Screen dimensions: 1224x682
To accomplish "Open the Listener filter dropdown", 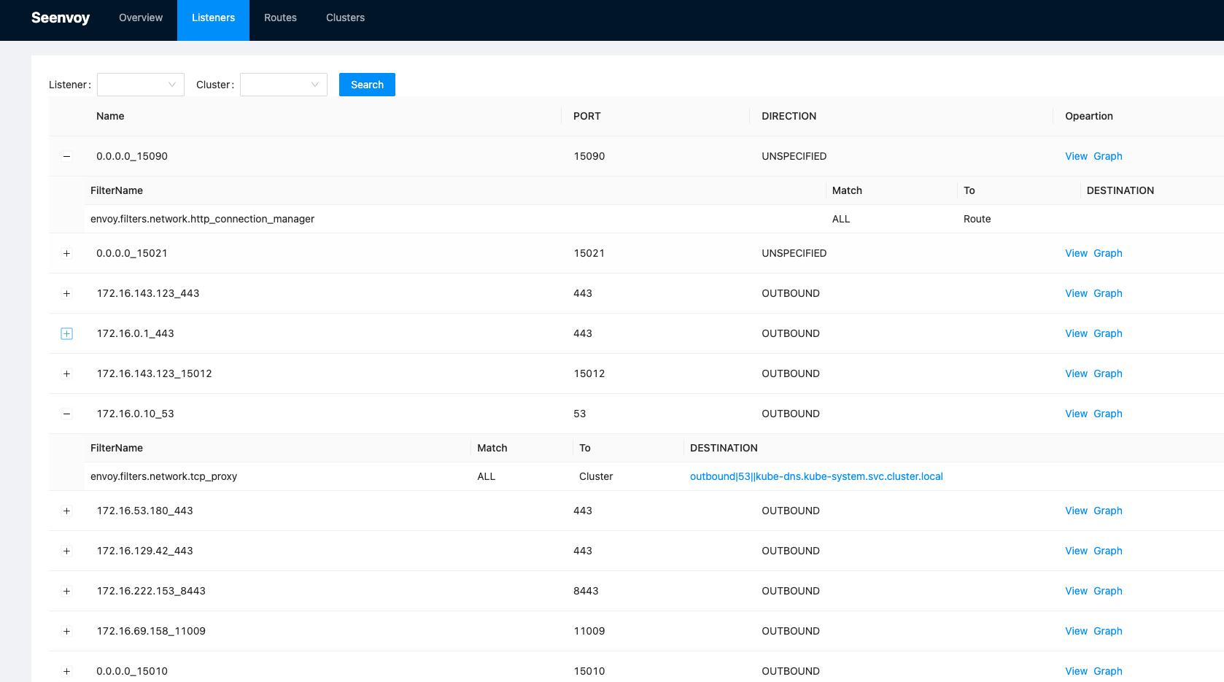I will 140,84.
